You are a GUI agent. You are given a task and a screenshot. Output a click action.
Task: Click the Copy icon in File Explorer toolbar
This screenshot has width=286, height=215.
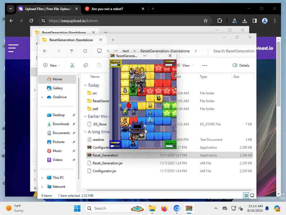pyautogui.click(x=85, y=65)
